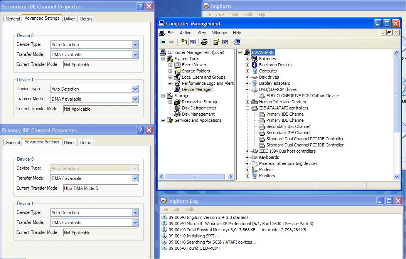Open the Mode menu in ImgBurn window
Screen dimensions: 406x259
click(x=233, y=14)
